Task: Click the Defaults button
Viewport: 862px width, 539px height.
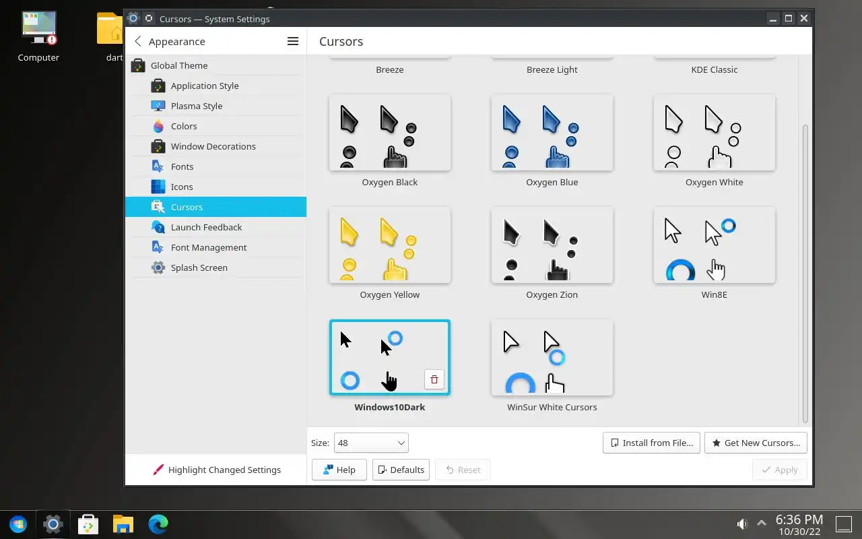Action: tap(401, 470)
